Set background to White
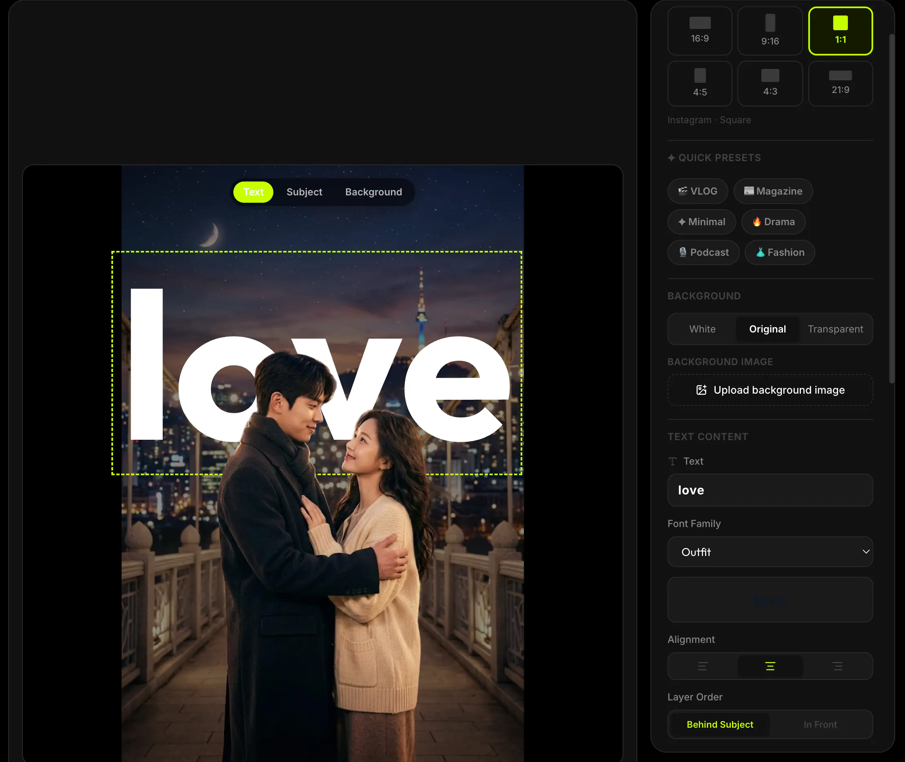Screen dimensions: 905x762 702,329
